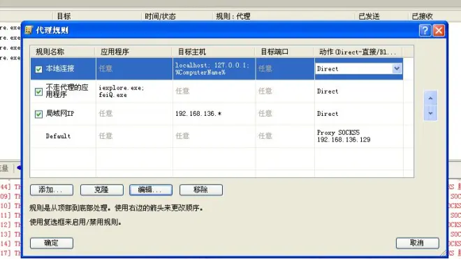Click the 目标主机 column header
Image resolution: width=461 pixels, height=259 pixels.
click(x=214, y=52)
